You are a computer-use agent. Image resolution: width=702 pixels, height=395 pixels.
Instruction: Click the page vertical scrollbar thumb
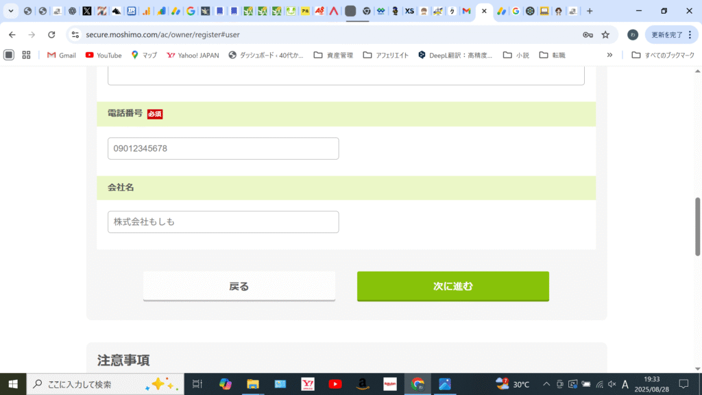697,226
